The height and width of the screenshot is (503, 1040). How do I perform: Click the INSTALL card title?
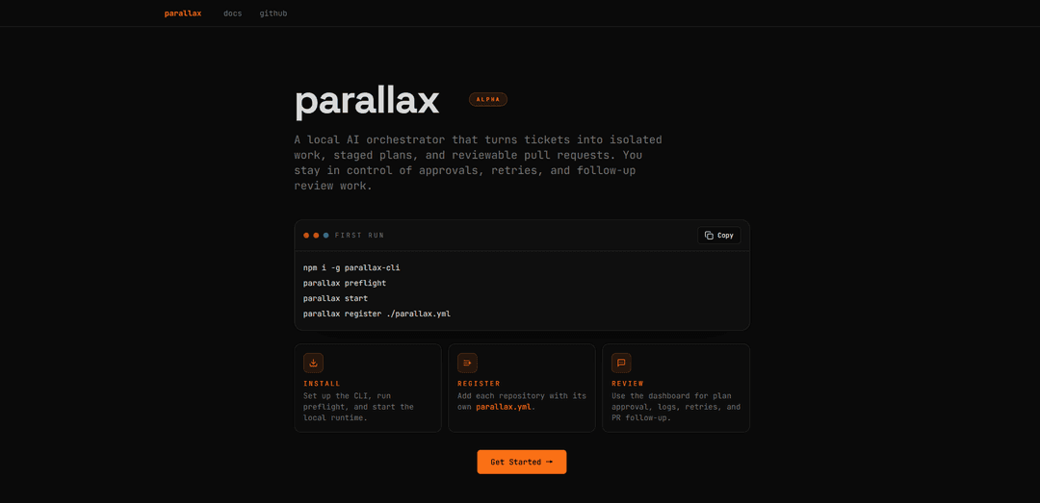click(x=322, y=384)
